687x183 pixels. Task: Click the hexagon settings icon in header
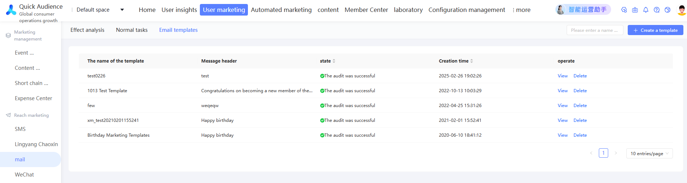(x=624, y=10)
